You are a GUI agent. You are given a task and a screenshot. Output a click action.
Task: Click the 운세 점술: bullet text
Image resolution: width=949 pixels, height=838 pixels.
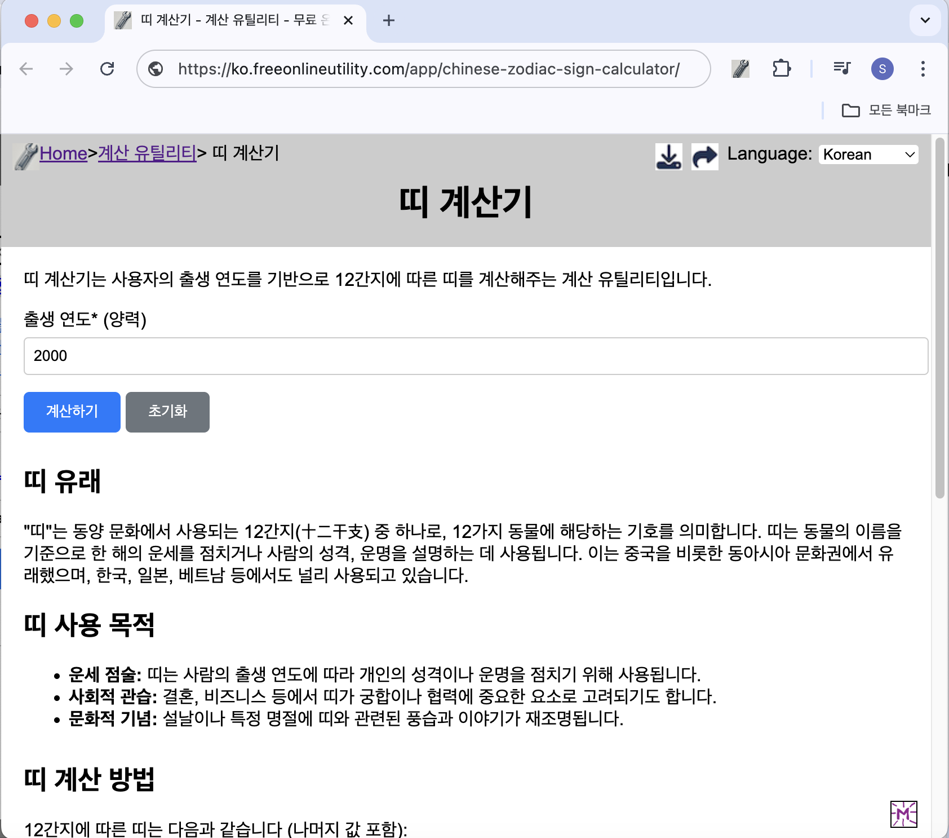click(105, 674)
